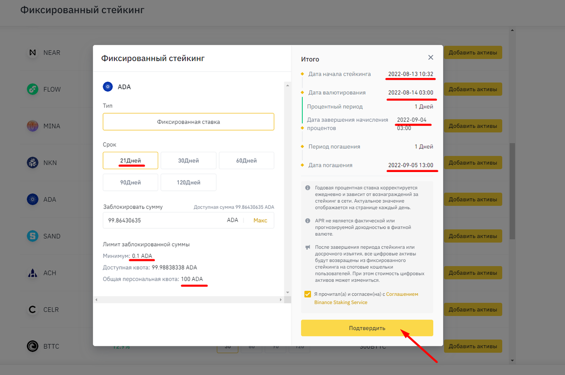Close the staking dialog with X
This screenshot has width=565, height=375.
tap(430, 57)
